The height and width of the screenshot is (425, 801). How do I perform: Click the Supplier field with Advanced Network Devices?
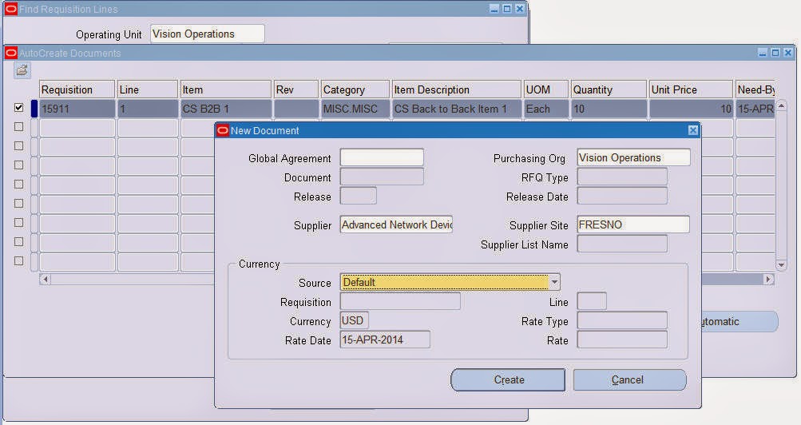396,224
